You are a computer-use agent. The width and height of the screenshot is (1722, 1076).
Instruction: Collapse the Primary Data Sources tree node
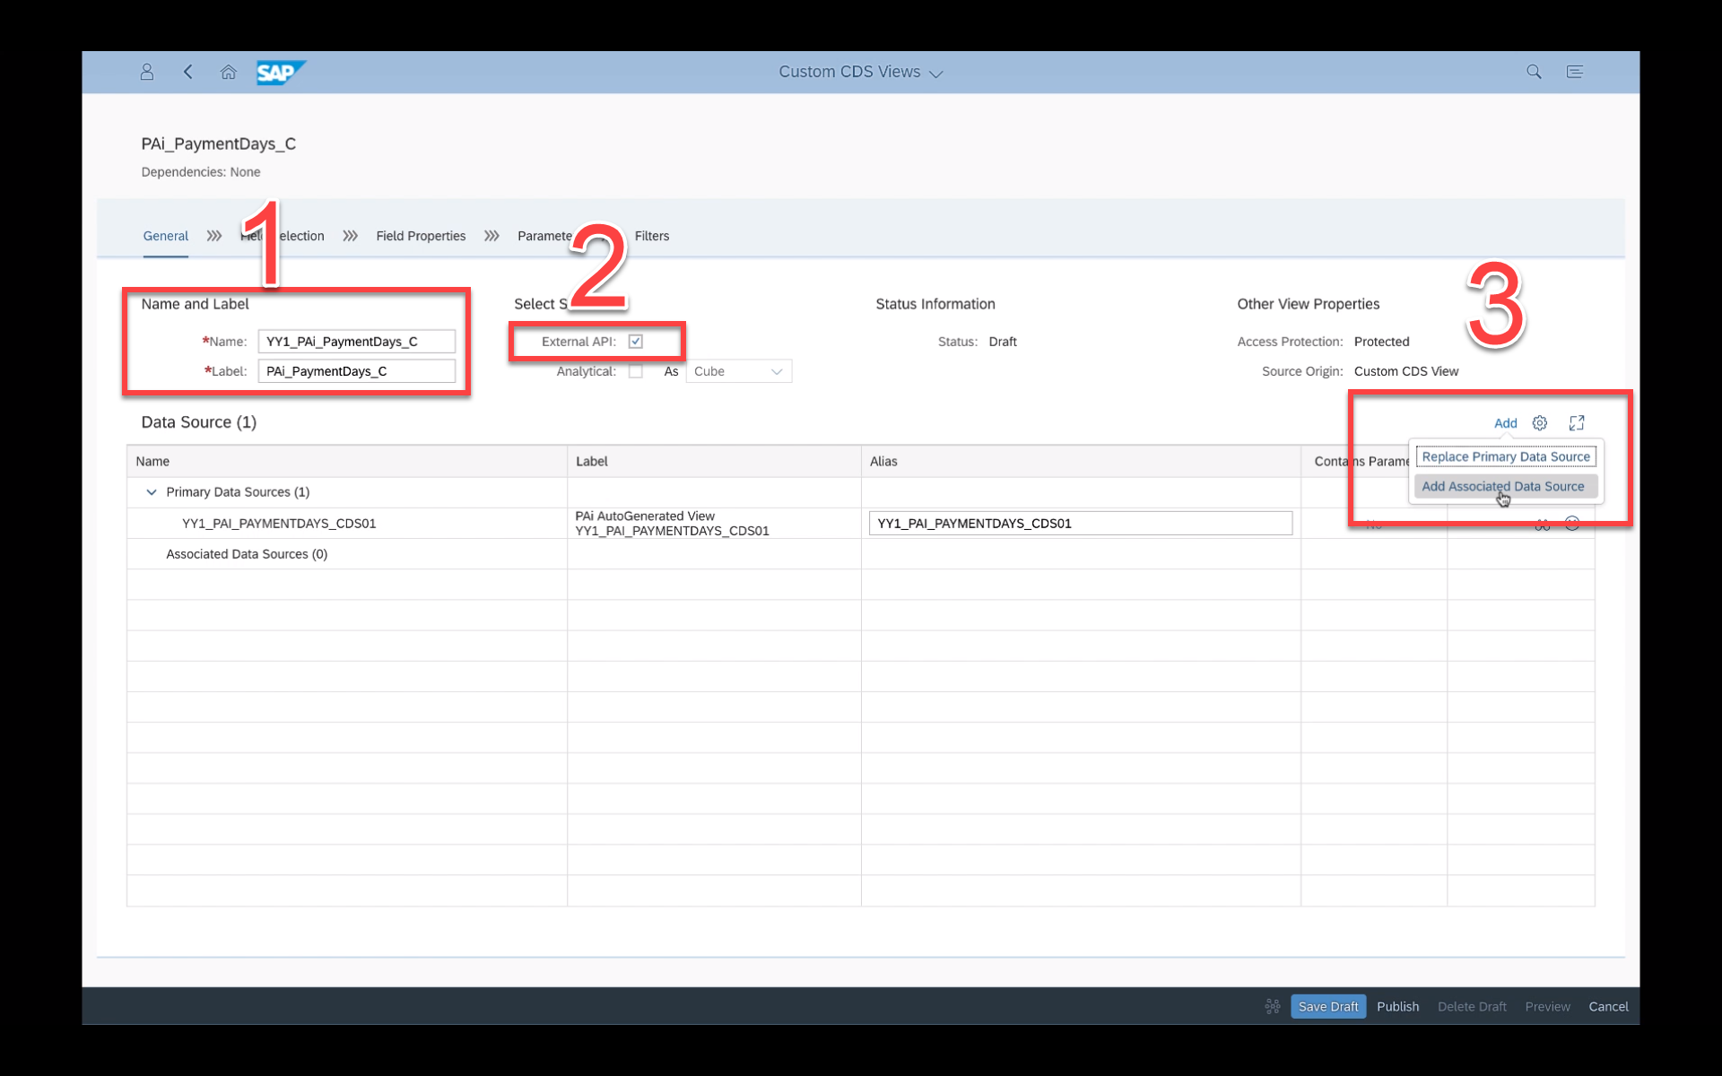[x=152, y=492]
